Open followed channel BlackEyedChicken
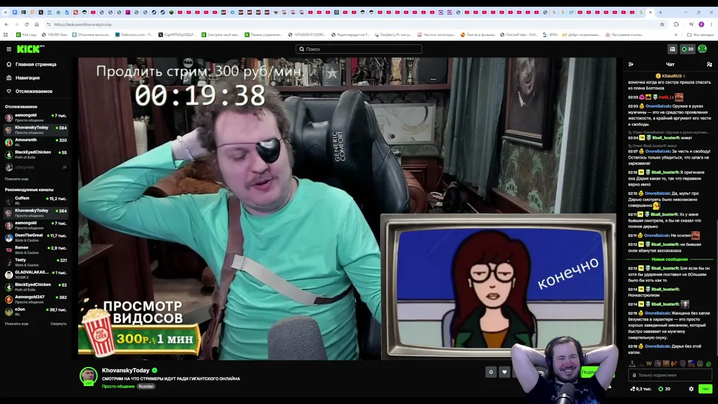 tap(36, 154)
